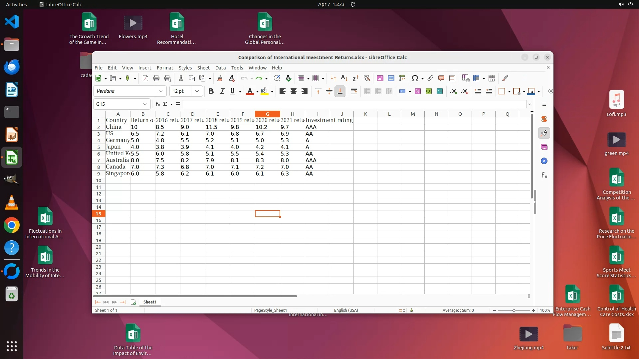Expand the Name Box cell reference dropdown
639x359 pixels.
click(144, 104)
